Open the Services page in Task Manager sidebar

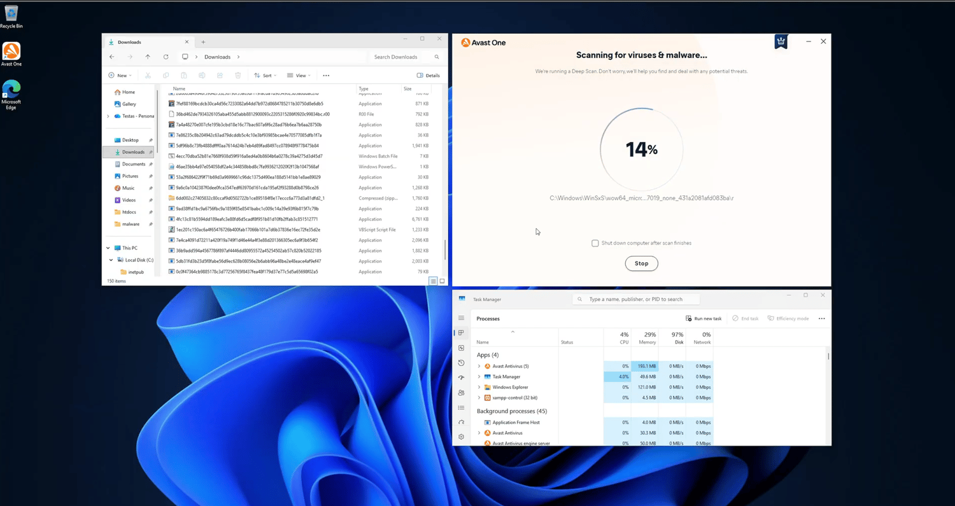tap(462, 422)
